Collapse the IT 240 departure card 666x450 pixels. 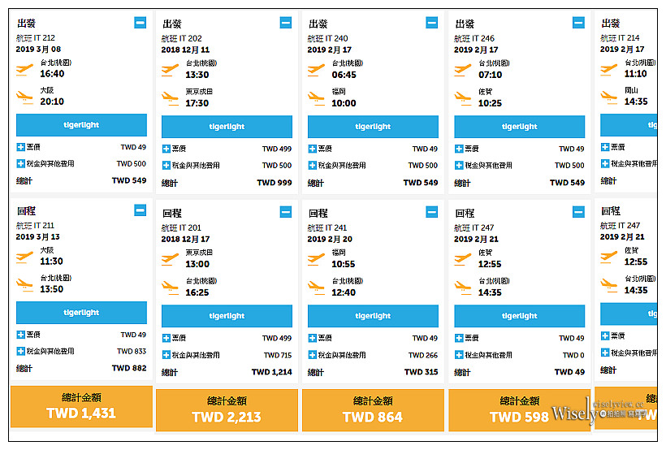[432, 23]
